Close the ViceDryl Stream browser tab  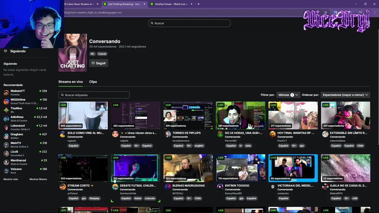click(192, 4)
